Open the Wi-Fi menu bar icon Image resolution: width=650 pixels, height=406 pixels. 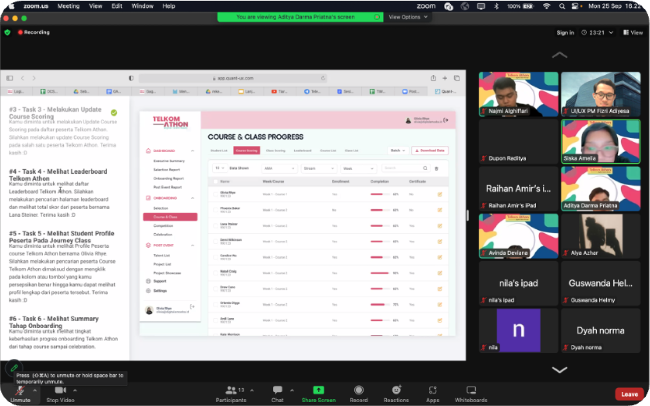pyautogui.click(x=546, y=6)
